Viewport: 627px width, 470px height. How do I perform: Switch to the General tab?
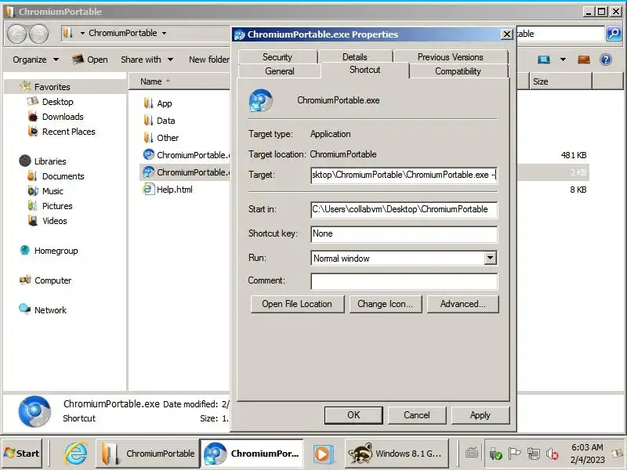click(280, 71)
